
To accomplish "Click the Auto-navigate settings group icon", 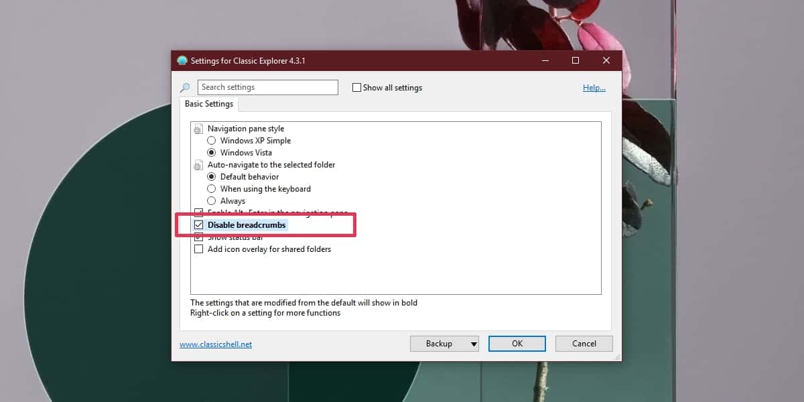I will pyautogui.click(x=198, y=165).
